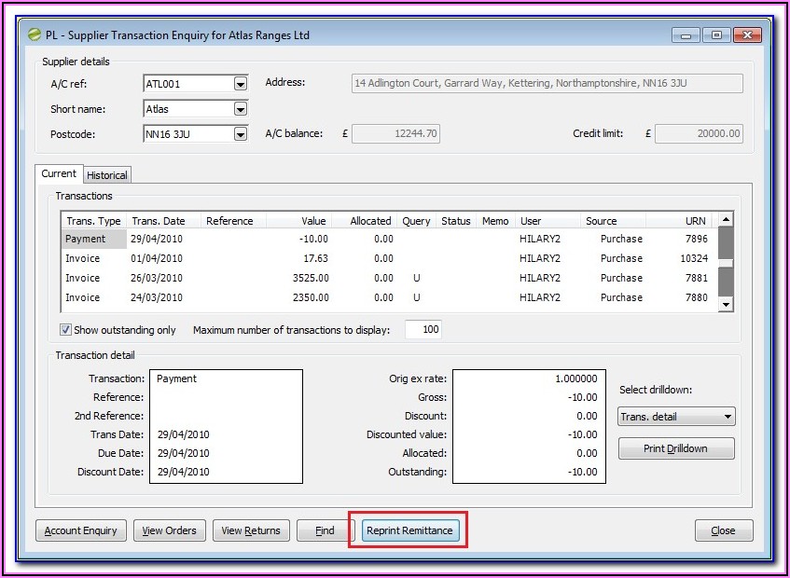This screenshot has width=790, height=578.
Task: Open the Select drilldown combo box
Action: (728, 417)
